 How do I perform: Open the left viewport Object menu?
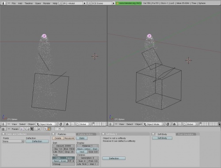click(31, 124)
